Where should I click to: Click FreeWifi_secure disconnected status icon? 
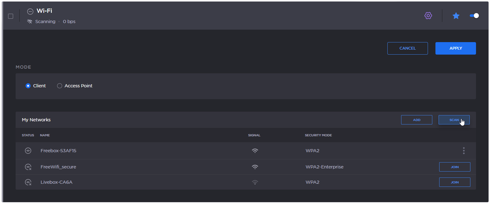pos(28,167)
